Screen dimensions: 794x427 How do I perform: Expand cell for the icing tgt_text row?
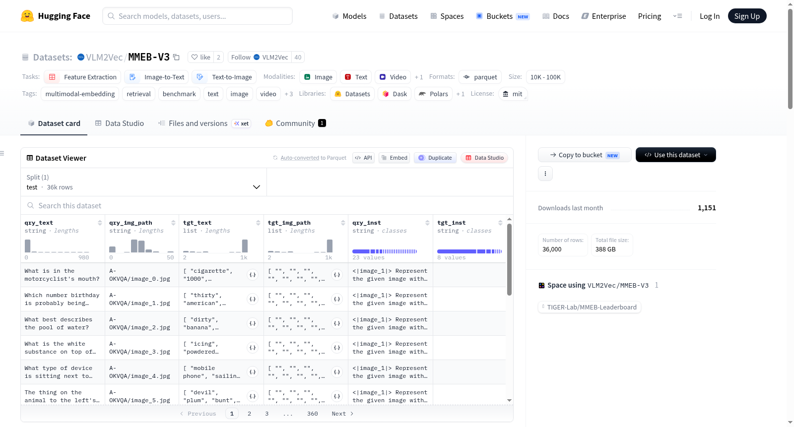[x=253, y=348]
